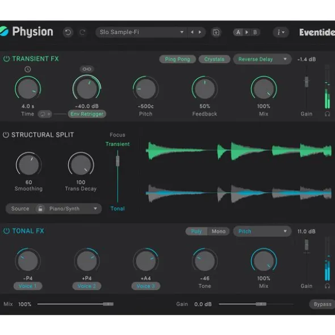This screenshot has height=335, width=335.
Task: Click Tonal FX Gain fader handle
Action: [x=307, y=245]
